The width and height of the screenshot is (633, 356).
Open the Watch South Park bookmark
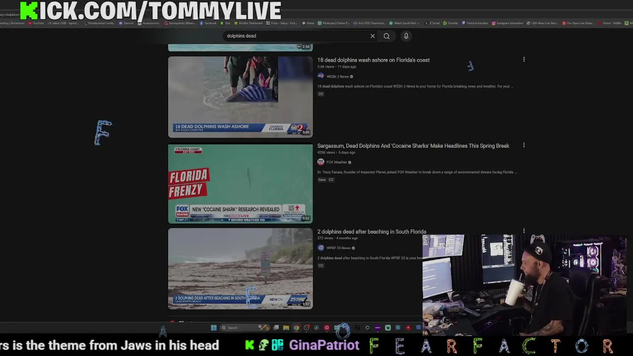pyautogui.click(x=405, y=23)
